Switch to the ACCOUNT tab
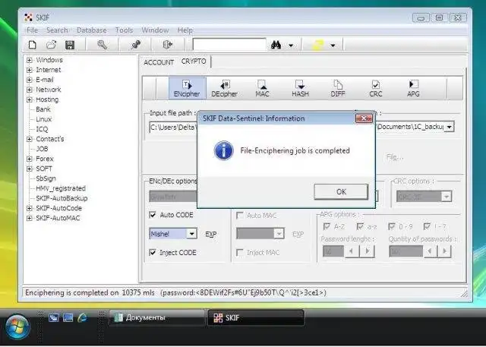The image size is (486, 347). (159, 62)
